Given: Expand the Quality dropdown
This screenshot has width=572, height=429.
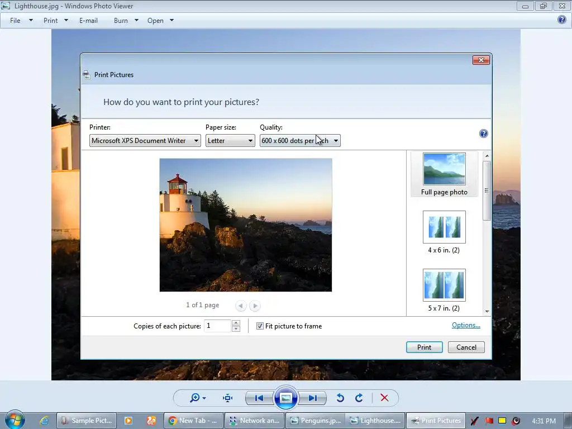Looking at the screenshot, I should (300, 140).
